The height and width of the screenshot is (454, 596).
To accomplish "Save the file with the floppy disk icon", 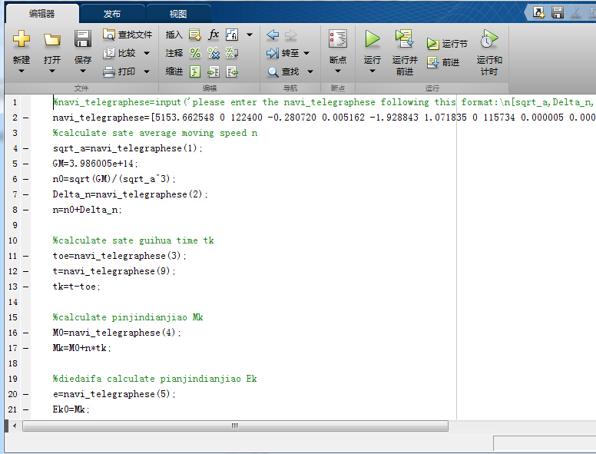I will pyautogui.click(x=83, y=38).
